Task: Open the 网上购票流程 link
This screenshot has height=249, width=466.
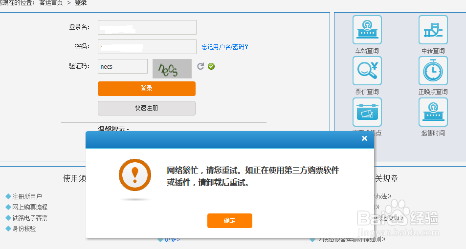Action: tap(30, 207)
